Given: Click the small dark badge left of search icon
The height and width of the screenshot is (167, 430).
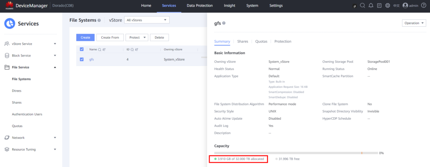Looking at the screenshot, I should [354, 6].
